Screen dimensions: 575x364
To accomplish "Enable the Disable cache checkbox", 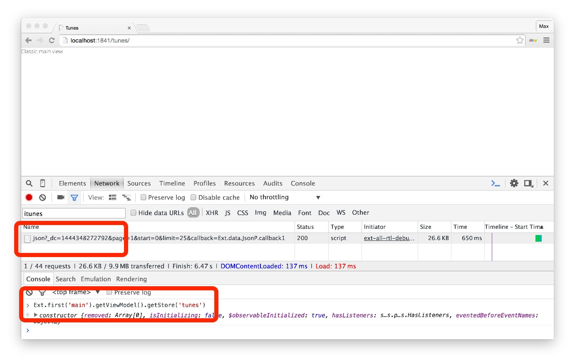I will click(193, 198).
